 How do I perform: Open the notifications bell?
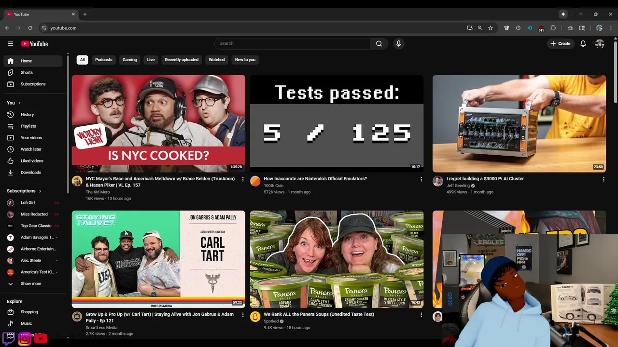(x=583, y=43)
